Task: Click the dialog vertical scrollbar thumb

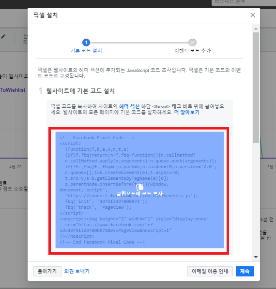Action: coord(256,87)
